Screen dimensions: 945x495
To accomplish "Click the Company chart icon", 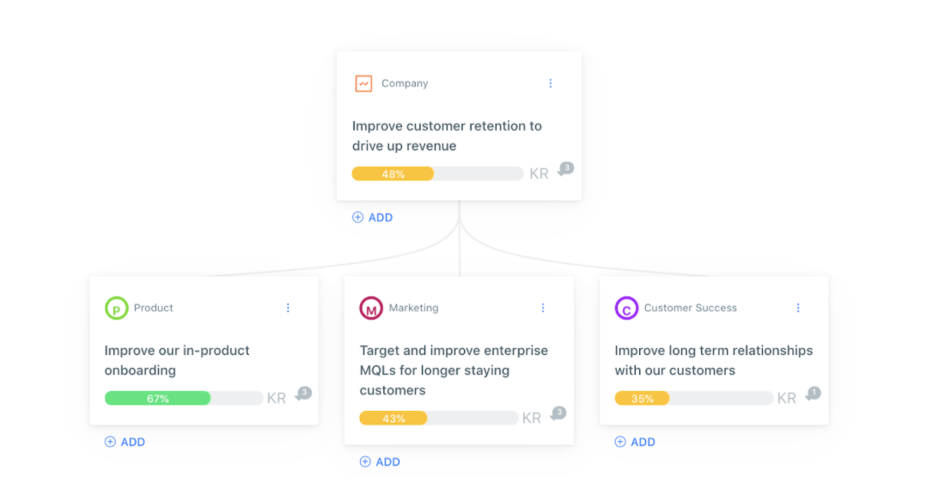I will point(363,83).
